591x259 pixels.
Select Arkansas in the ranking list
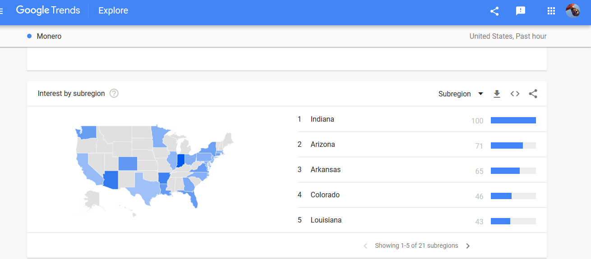click(325, 170)
